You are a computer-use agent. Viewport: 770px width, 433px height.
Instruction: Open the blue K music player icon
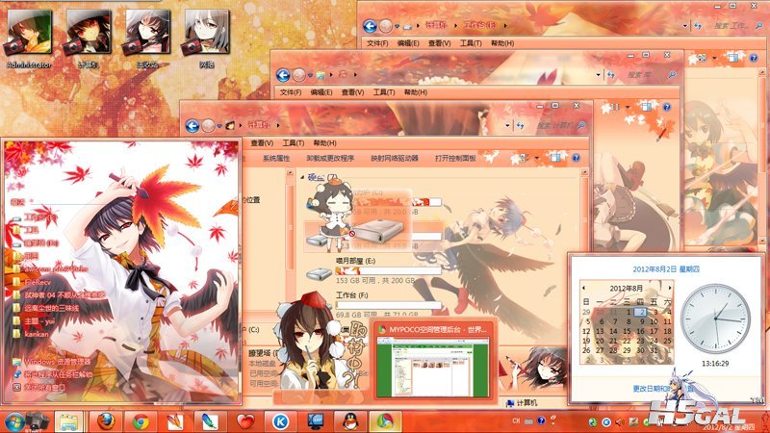tap(280, 420)
